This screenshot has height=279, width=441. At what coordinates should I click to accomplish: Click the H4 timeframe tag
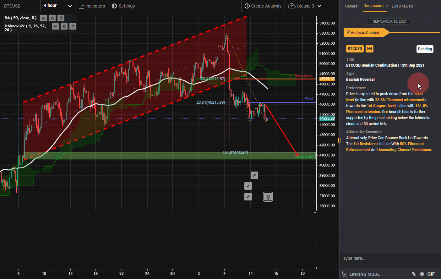(369, 49)
